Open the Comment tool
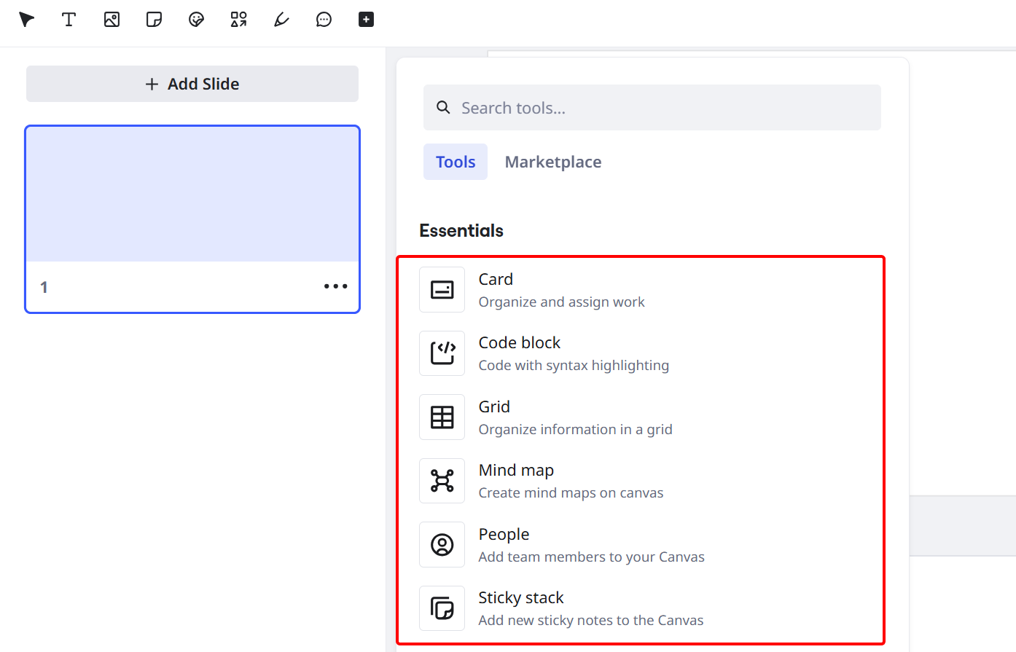Screen dimensions: 1016x652 coord(323,20)
